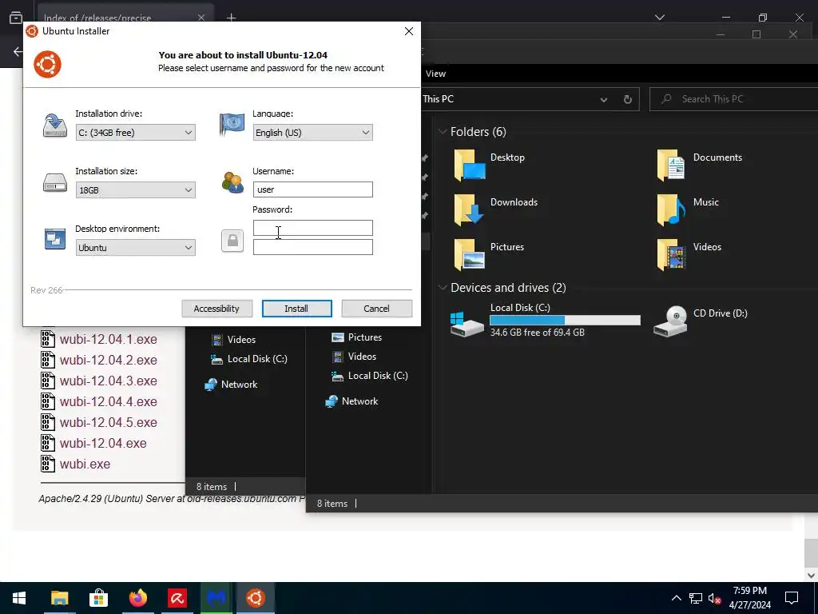Open the View tab in File Explorer
818x614 pixels.
(x=435, y=74)
